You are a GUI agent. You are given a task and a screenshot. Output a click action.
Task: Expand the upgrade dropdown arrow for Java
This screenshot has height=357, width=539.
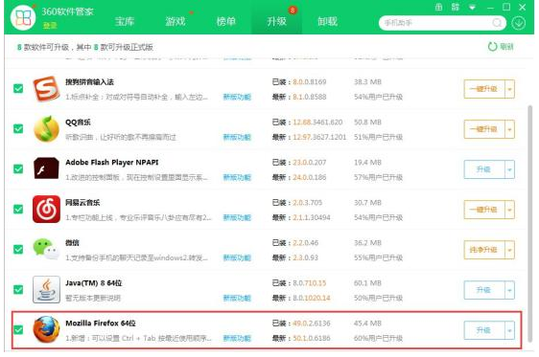(509, 290)
